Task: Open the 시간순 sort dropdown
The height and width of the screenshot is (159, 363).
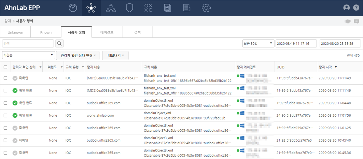Action: point(28,55)
